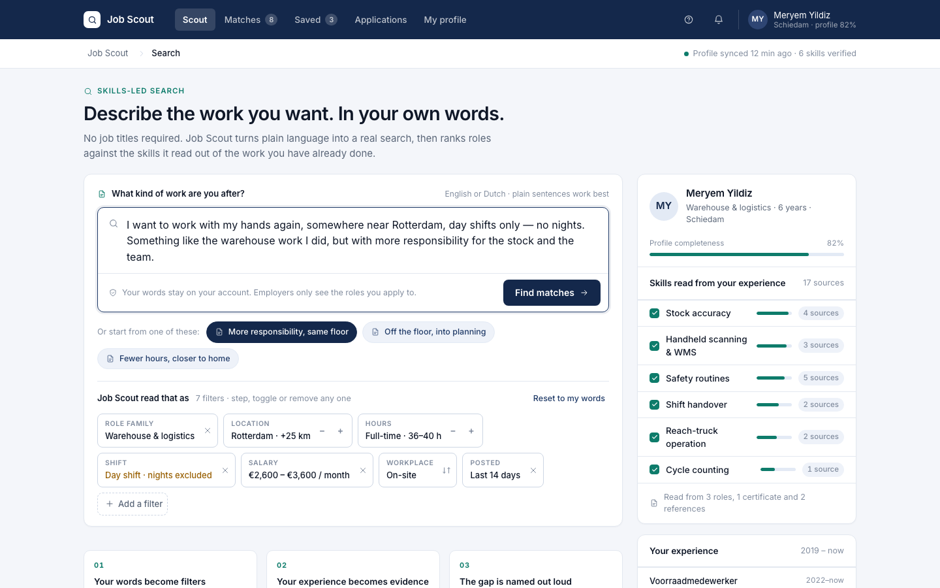Select 'Fewer hours, closer to home' suggestion

(168, 359)
